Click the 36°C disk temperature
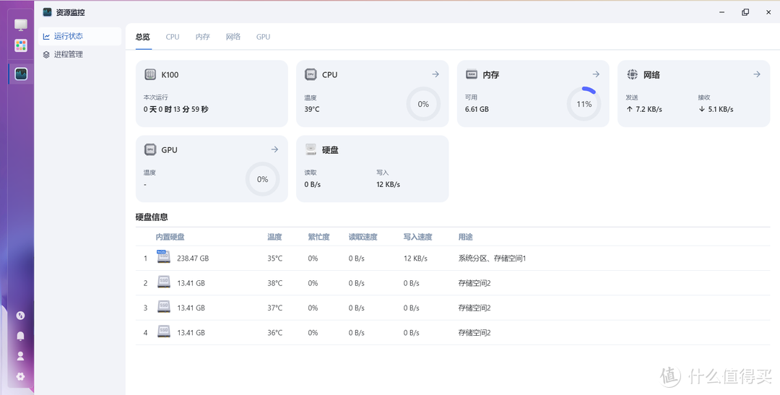 point(274,333)
